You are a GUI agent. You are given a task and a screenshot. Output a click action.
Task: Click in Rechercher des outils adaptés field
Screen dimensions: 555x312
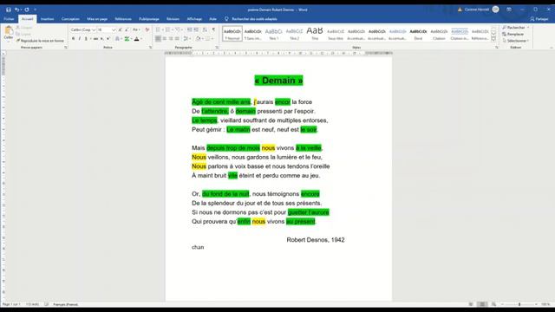click(254, 19)
